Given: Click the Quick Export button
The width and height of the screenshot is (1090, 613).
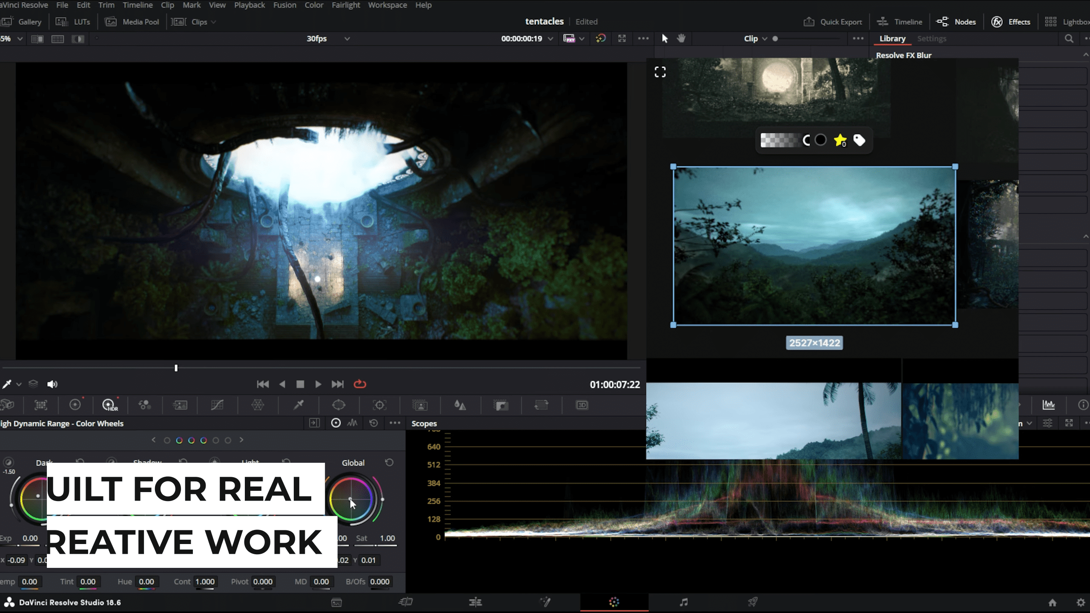Looking at the screenshot, I should tap(832, 21).
